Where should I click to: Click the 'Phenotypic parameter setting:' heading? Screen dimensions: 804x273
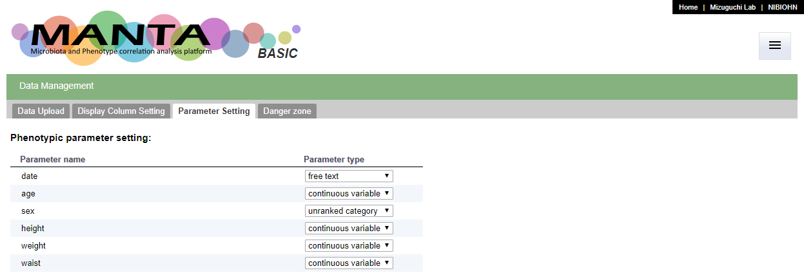(x=81, y=138)
